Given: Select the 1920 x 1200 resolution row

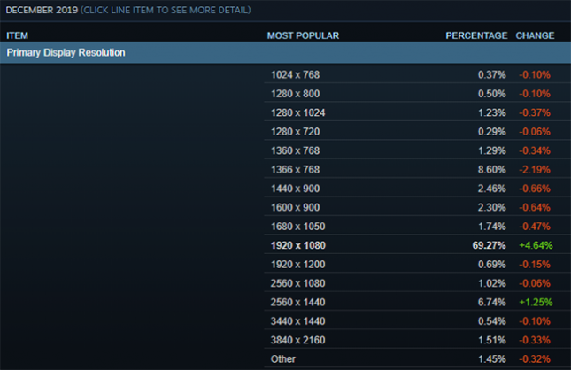Looking at the screenshot, I should [417, 264].
